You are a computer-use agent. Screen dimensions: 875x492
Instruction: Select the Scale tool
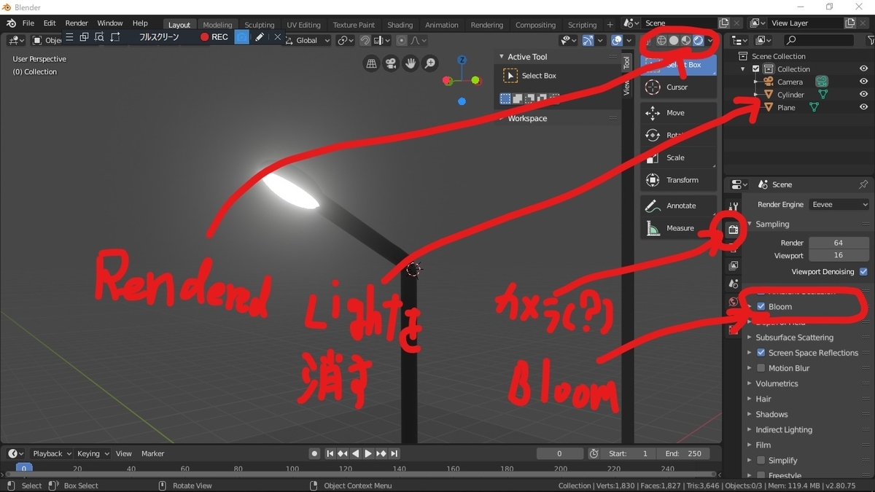pos(678,157)
